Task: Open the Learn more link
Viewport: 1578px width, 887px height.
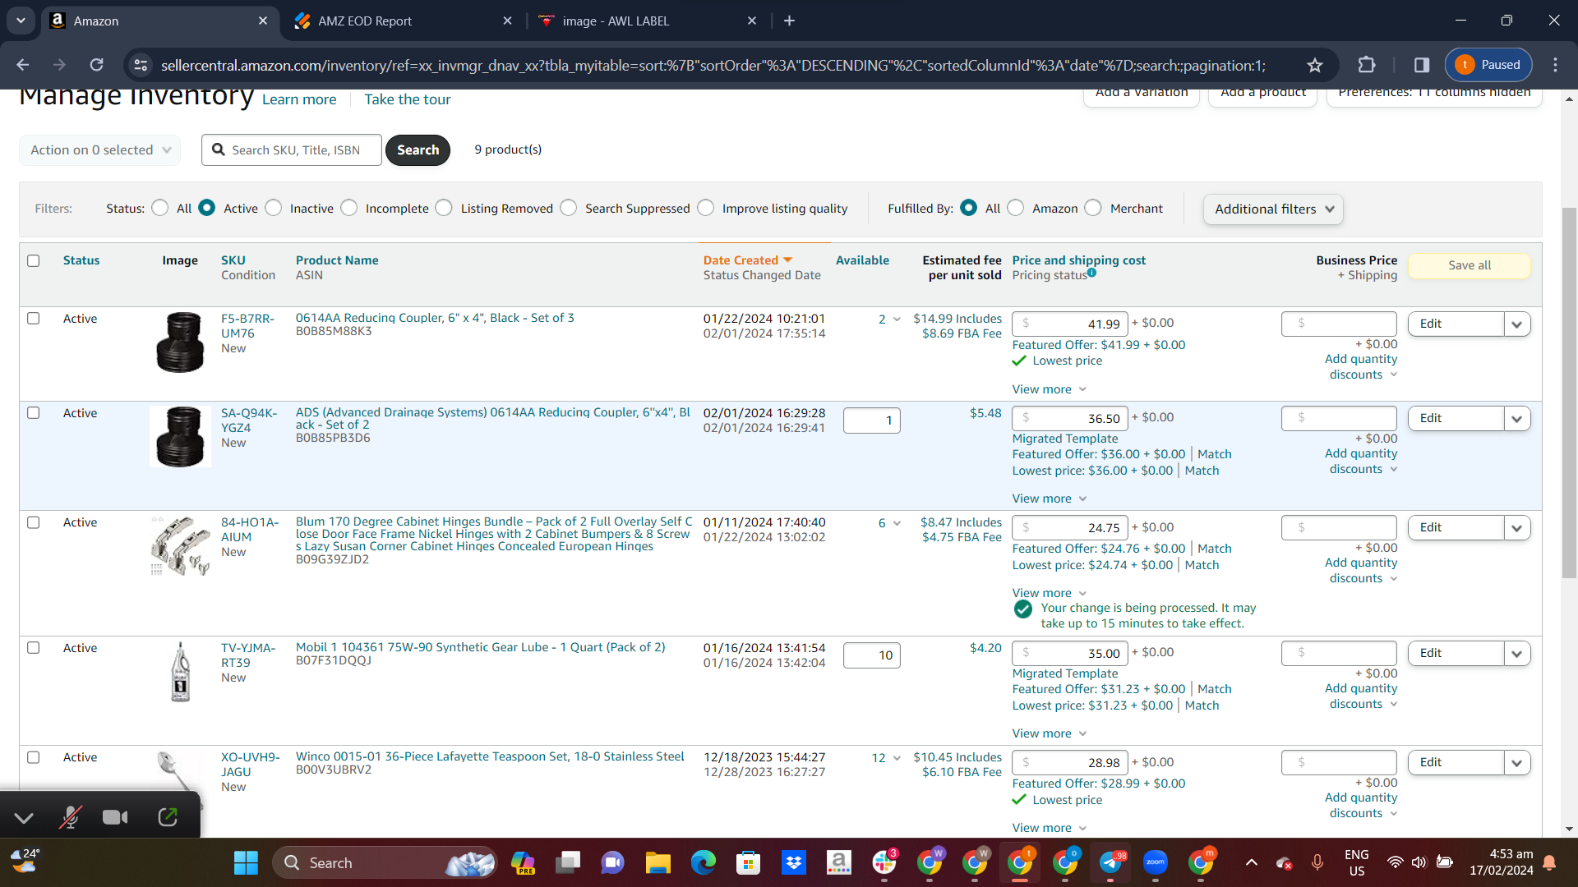Action: coord(299,99)
